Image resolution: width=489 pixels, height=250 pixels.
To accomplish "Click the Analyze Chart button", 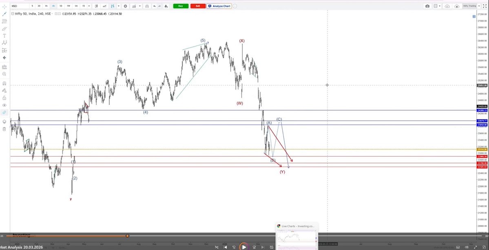I will point(219,6).
